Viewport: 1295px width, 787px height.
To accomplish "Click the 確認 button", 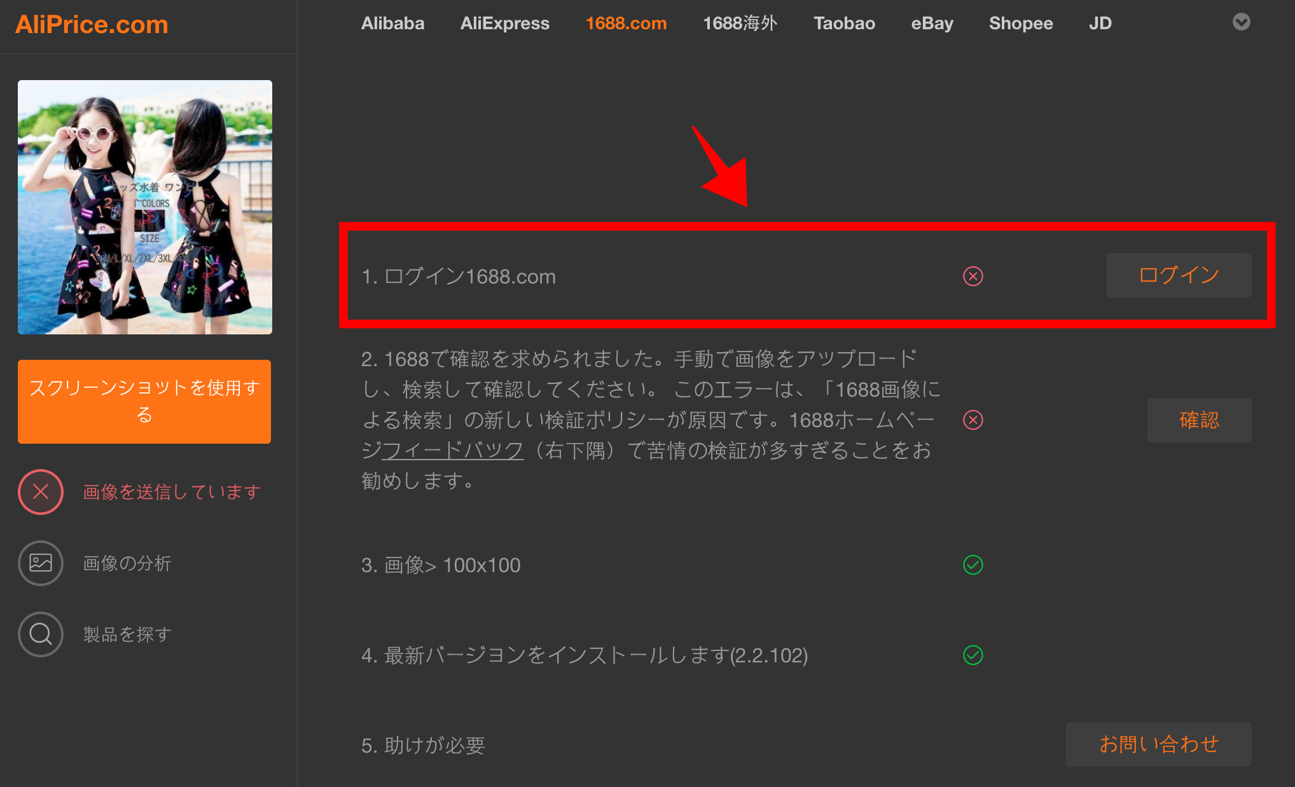I will coord(1200,420).
